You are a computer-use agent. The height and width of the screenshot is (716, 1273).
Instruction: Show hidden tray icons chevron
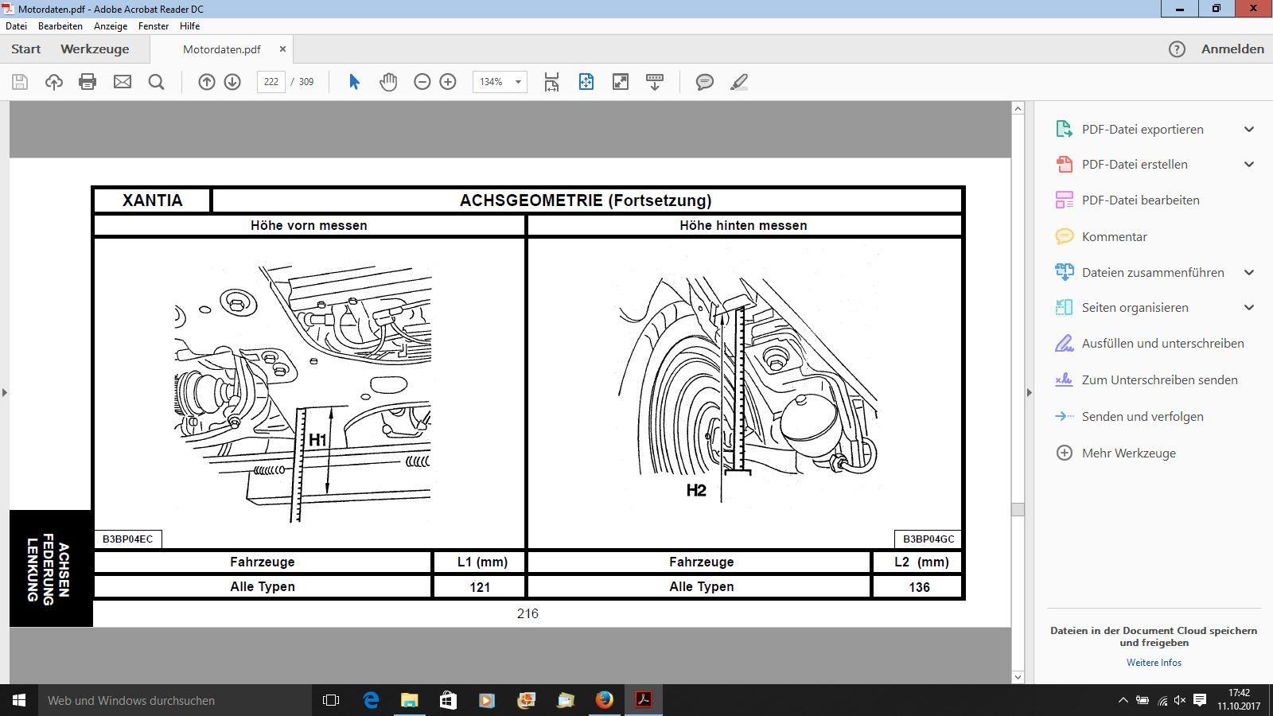(1123, 700)
